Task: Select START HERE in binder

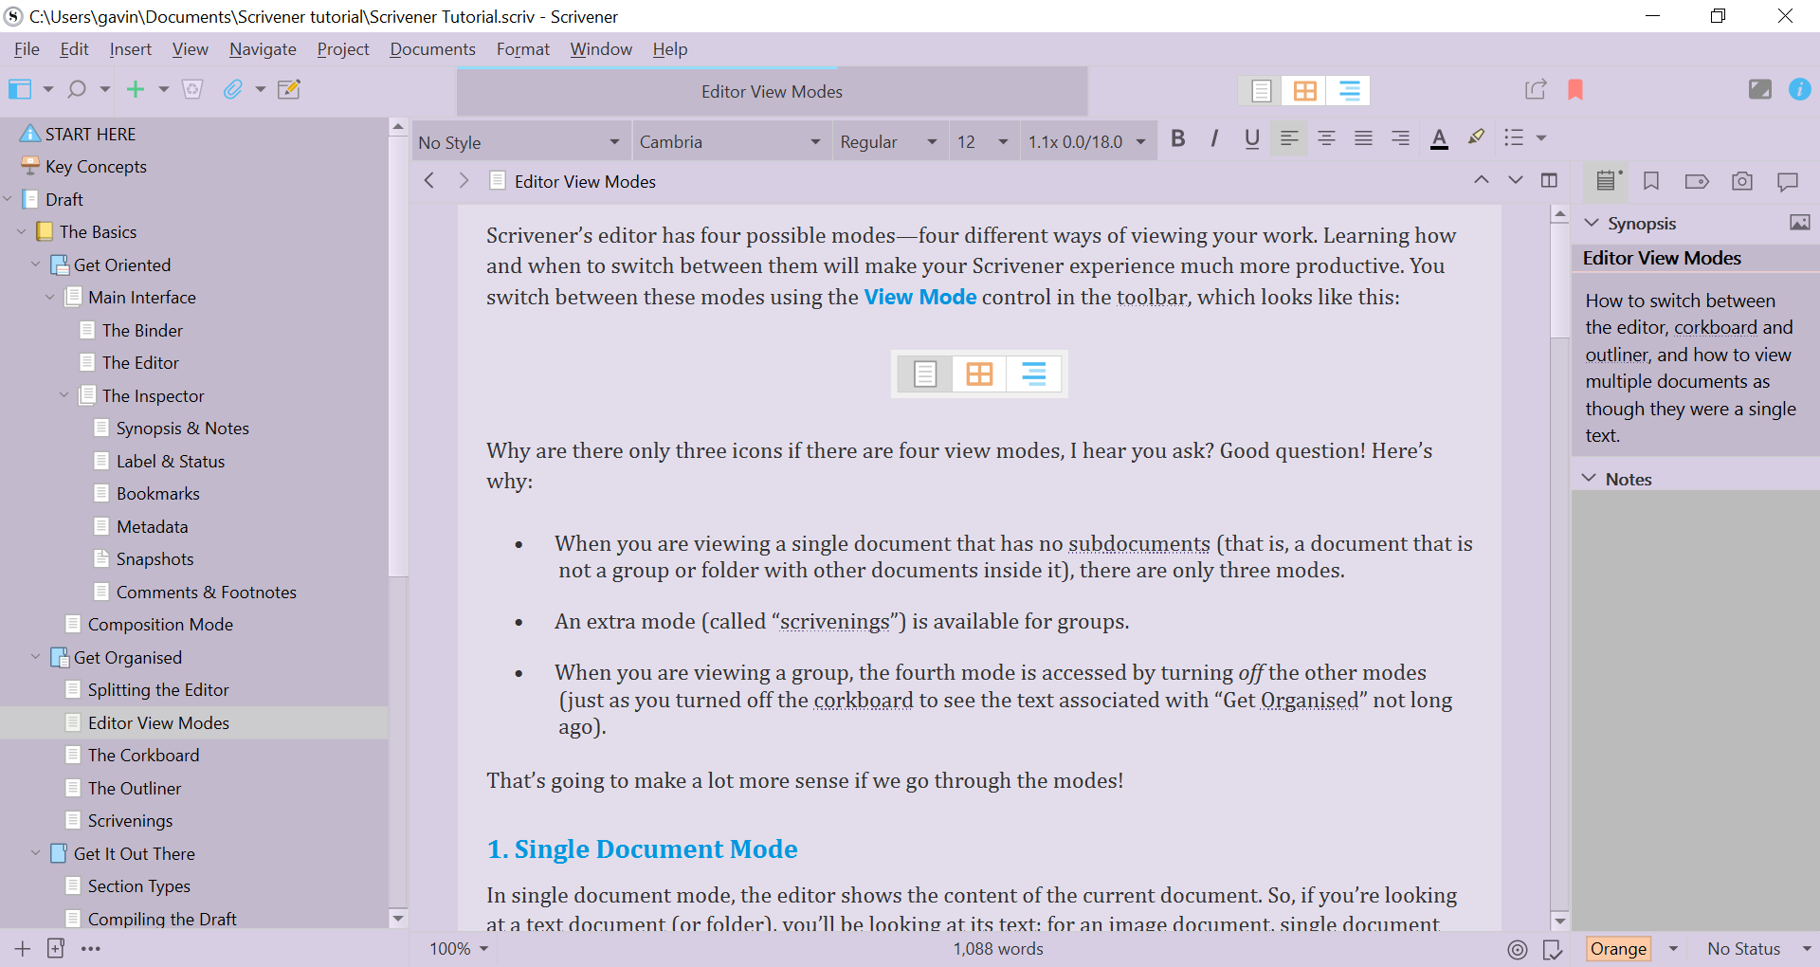Action: tap(91, 134)
